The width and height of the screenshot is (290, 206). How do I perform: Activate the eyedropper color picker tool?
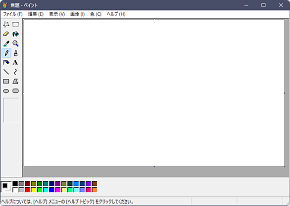tap(6, 43)
